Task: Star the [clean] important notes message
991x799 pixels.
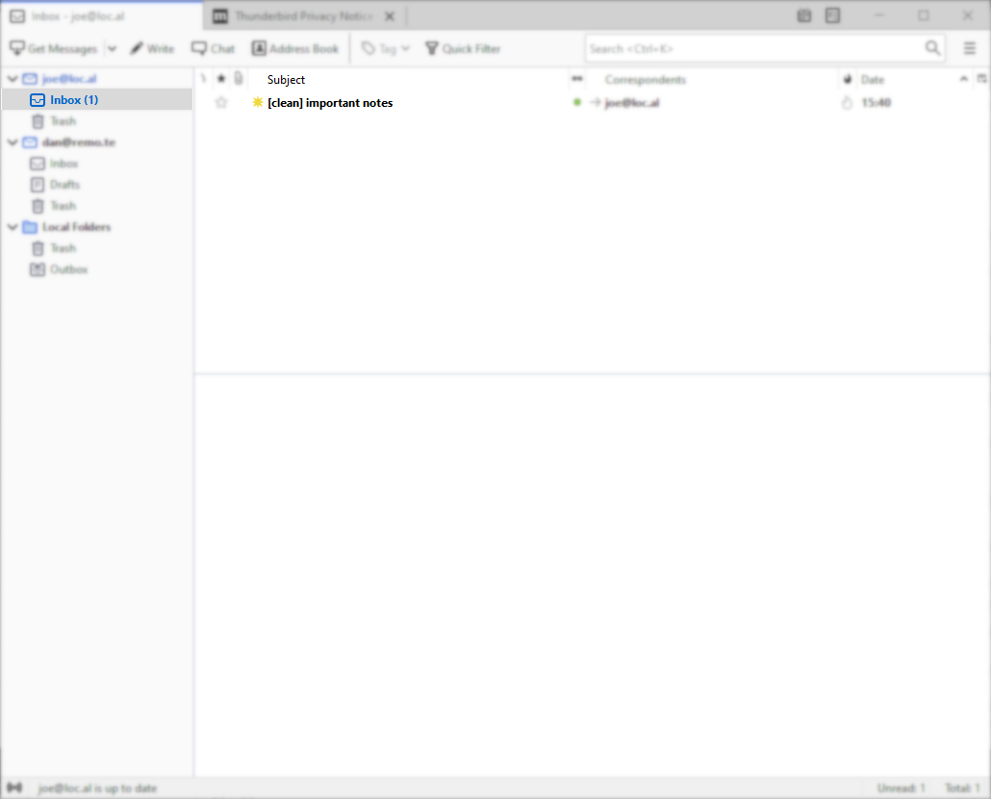Action: tap(221, 102)
